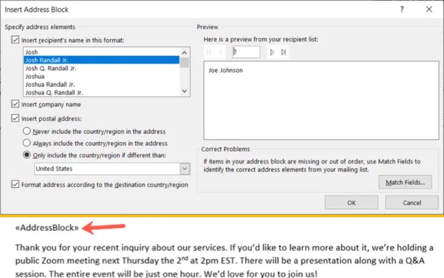Expand the United States country dropdown
444x278 pixels.
tap(185, 169)
